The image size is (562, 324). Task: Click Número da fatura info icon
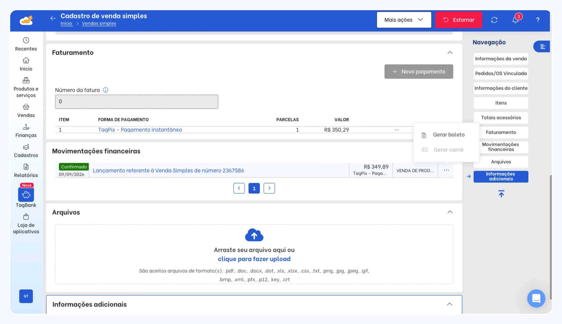(x=106, y=90)
